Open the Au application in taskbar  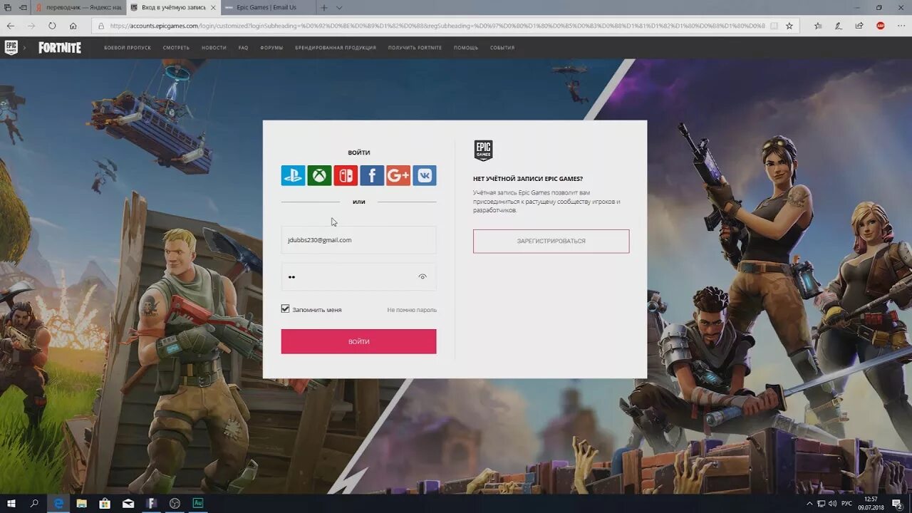tap(198, 503)
